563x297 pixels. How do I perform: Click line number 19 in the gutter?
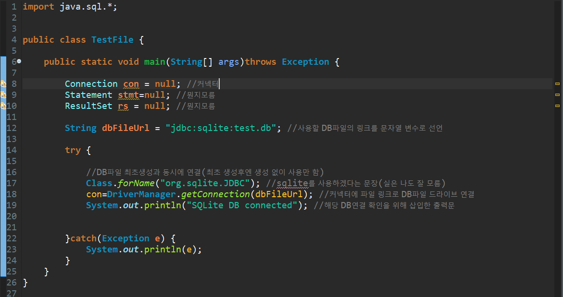[12, 205]
